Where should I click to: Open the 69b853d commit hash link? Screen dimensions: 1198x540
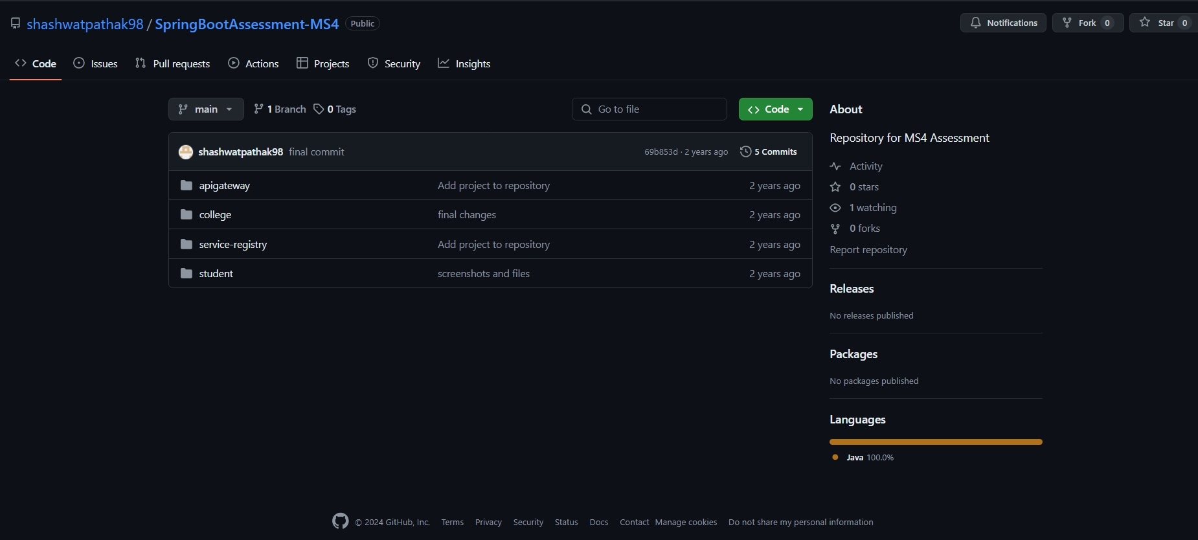(x=661, y=152)
